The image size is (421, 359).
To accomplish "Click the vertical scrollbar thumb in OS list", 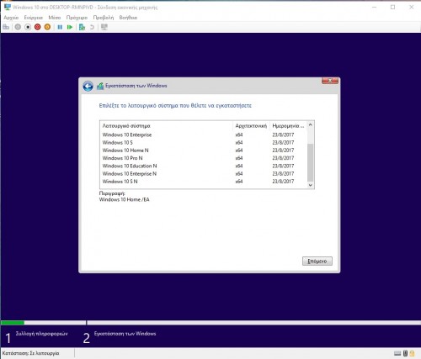I will click(x=311, y=162).
